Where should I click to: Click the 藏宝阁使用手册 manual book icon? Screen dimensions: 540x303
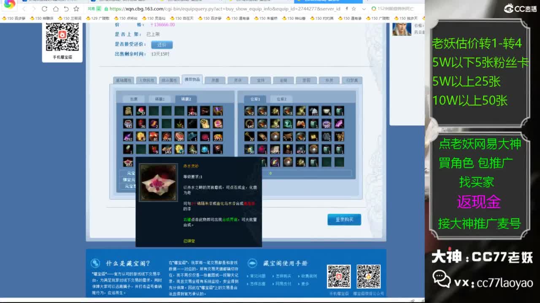click(252, 263)
